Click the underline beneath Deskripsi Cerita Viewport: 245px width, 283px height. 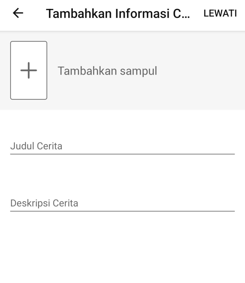pyautogui.click(x=122, y=211)
